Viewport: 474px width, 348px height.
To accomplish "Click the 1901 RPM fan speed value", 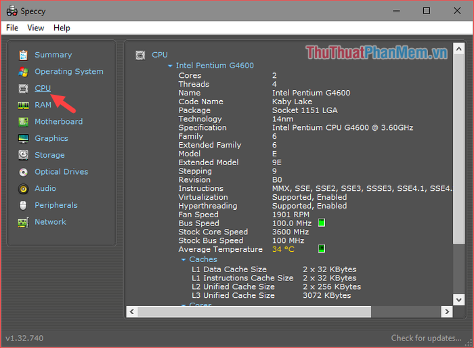I will point(290,215).
